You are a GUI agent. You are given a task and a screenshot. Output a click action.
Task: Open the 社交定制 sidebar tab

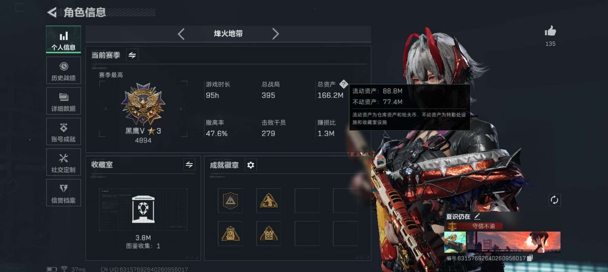pos(64,162)
